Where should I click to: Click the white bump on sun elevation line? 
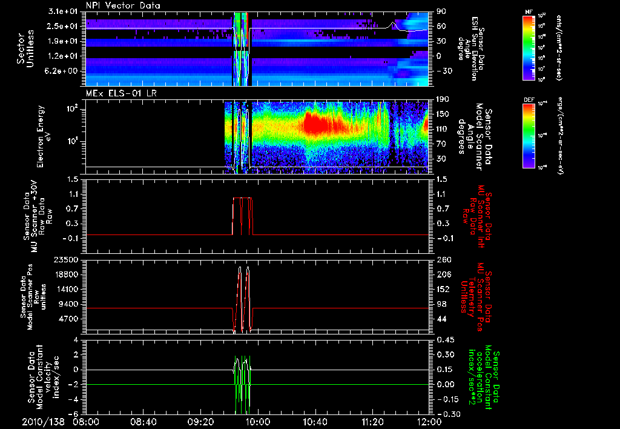pos(392,25)
